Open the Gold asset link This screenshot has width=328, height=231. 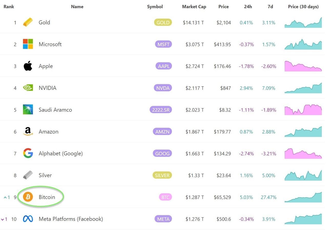click(44, 22)
